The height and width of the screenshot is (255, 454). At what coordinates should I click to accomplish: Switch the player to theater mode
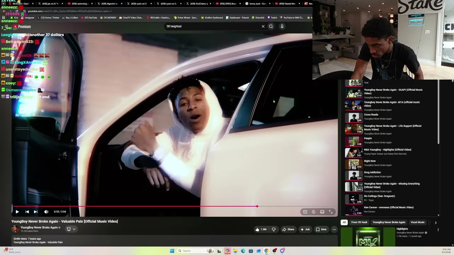point(322,212)
